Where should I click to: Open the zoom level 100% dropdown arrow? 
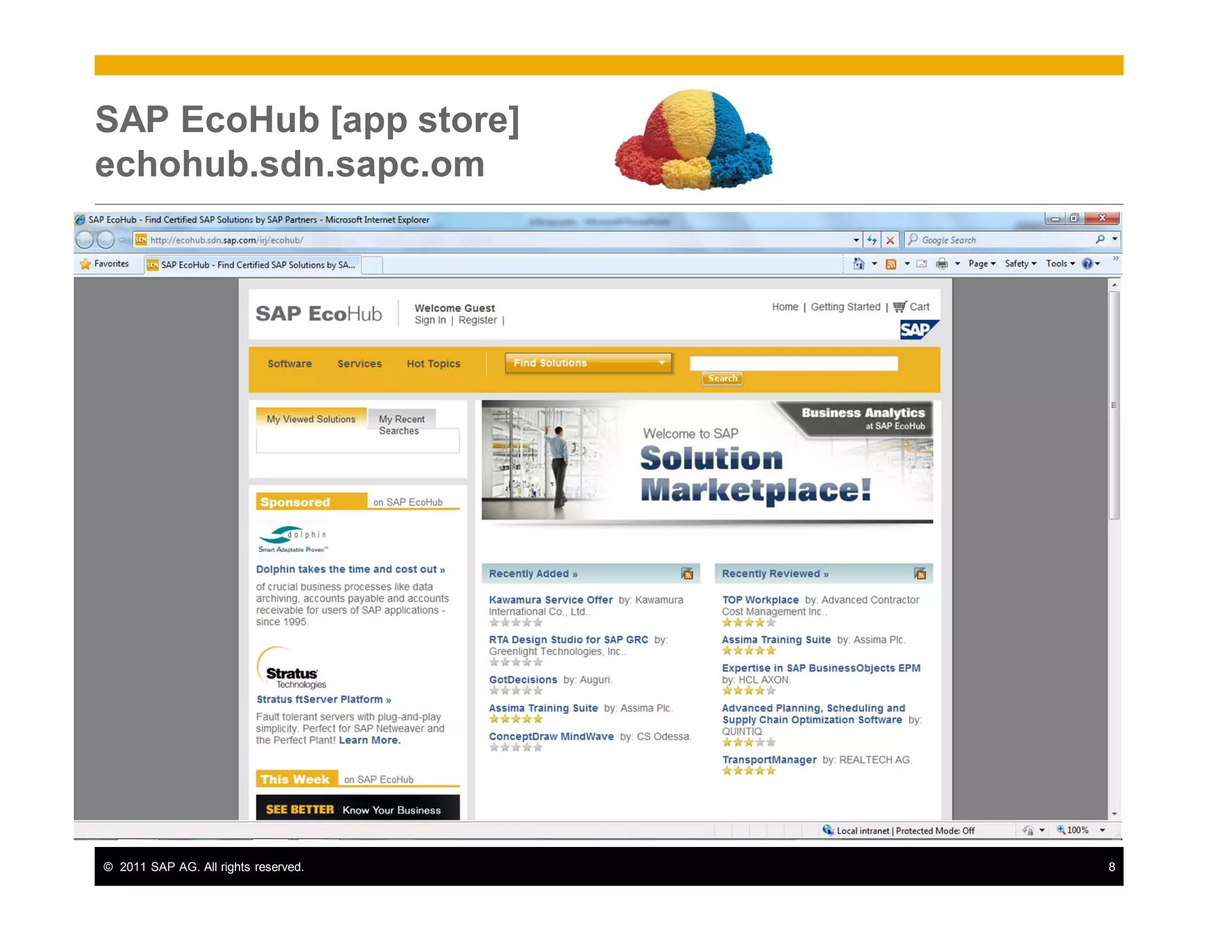1102,830
